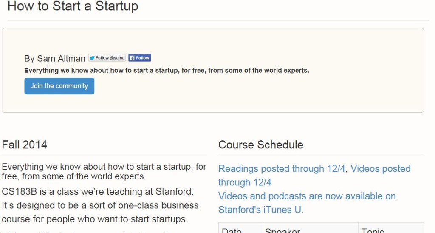Click Stanford's iTunes U text in link
This screenshot has height=233, width=435.
(x=261, y=210)
